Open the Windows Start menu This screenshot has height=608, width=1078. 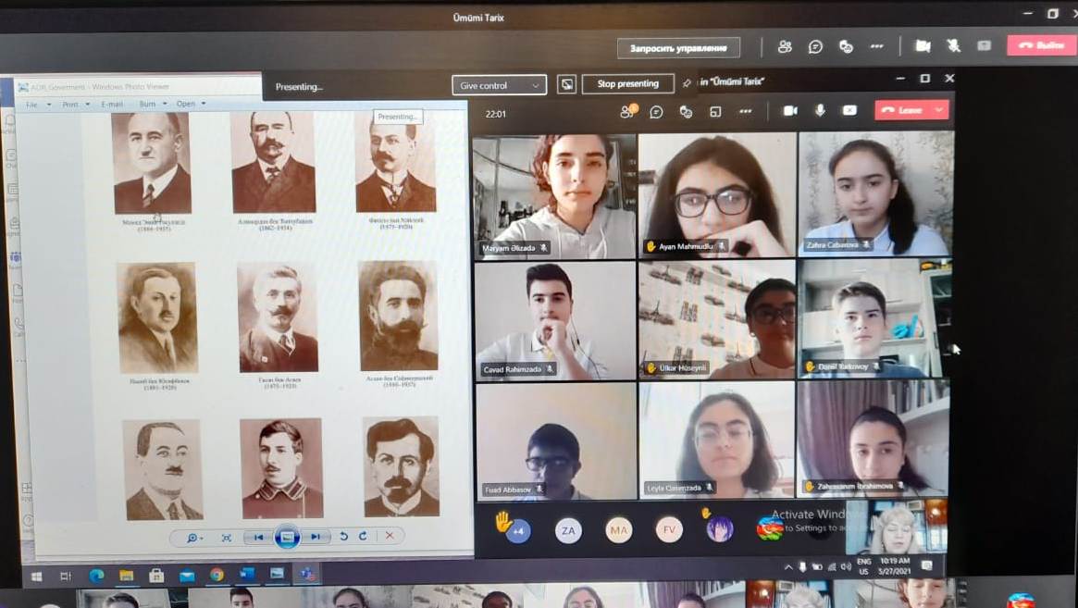pos(36,576)
